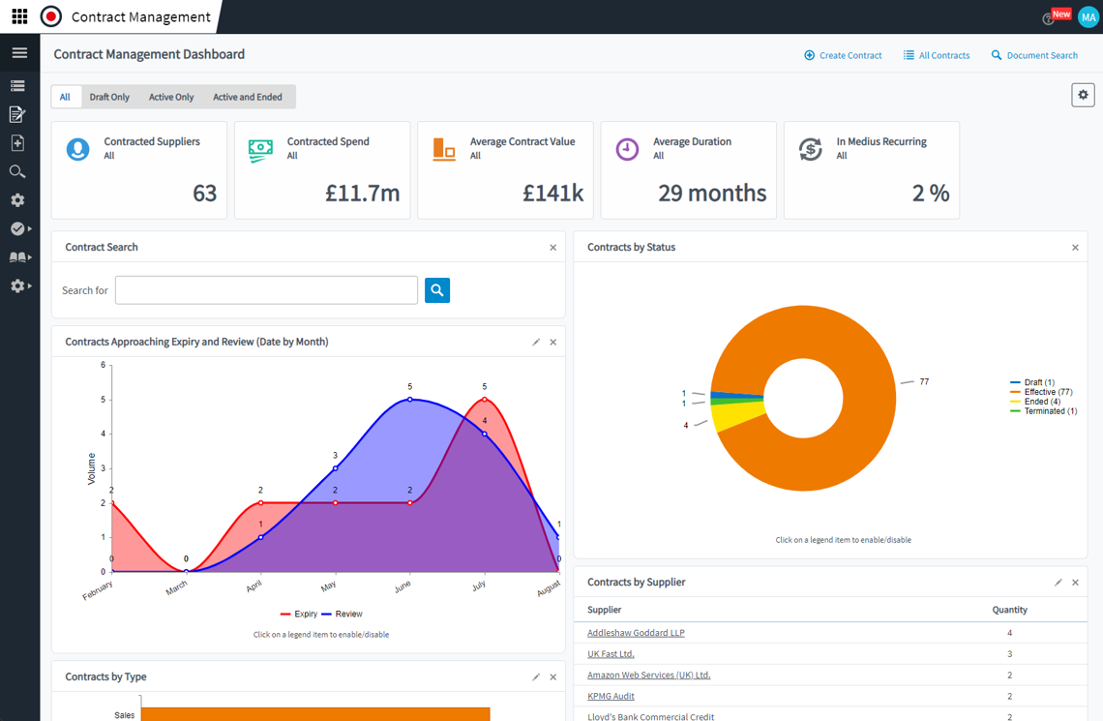1103x721 pixels.
Task: Edit the Contracts Approaching Expiry widget
Action: [536, 342]
